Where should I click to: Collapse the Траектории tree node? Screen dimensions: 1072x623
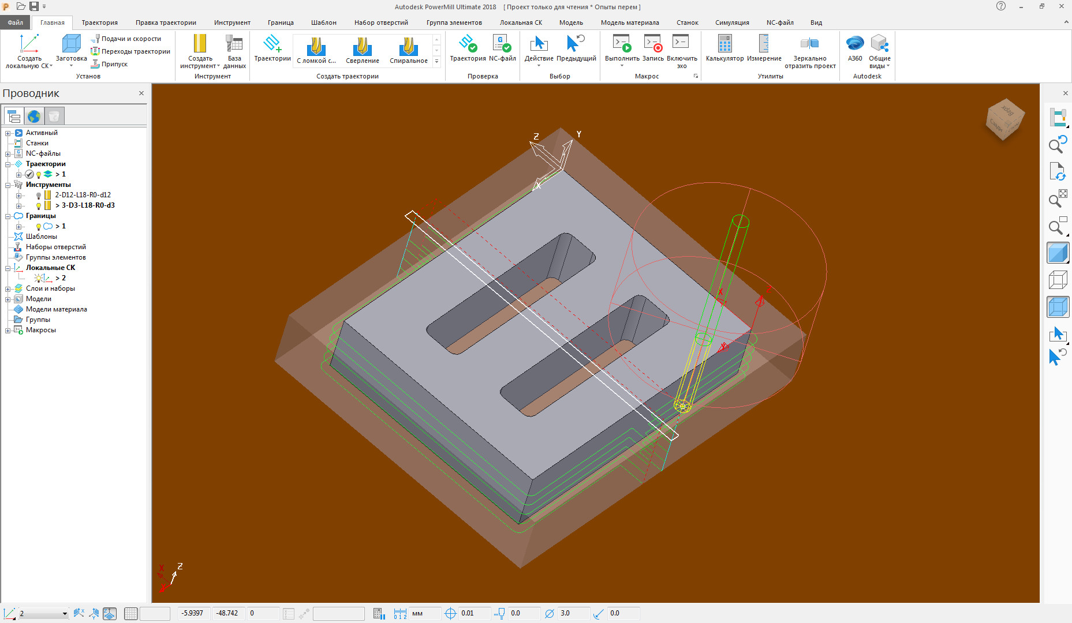8,164
